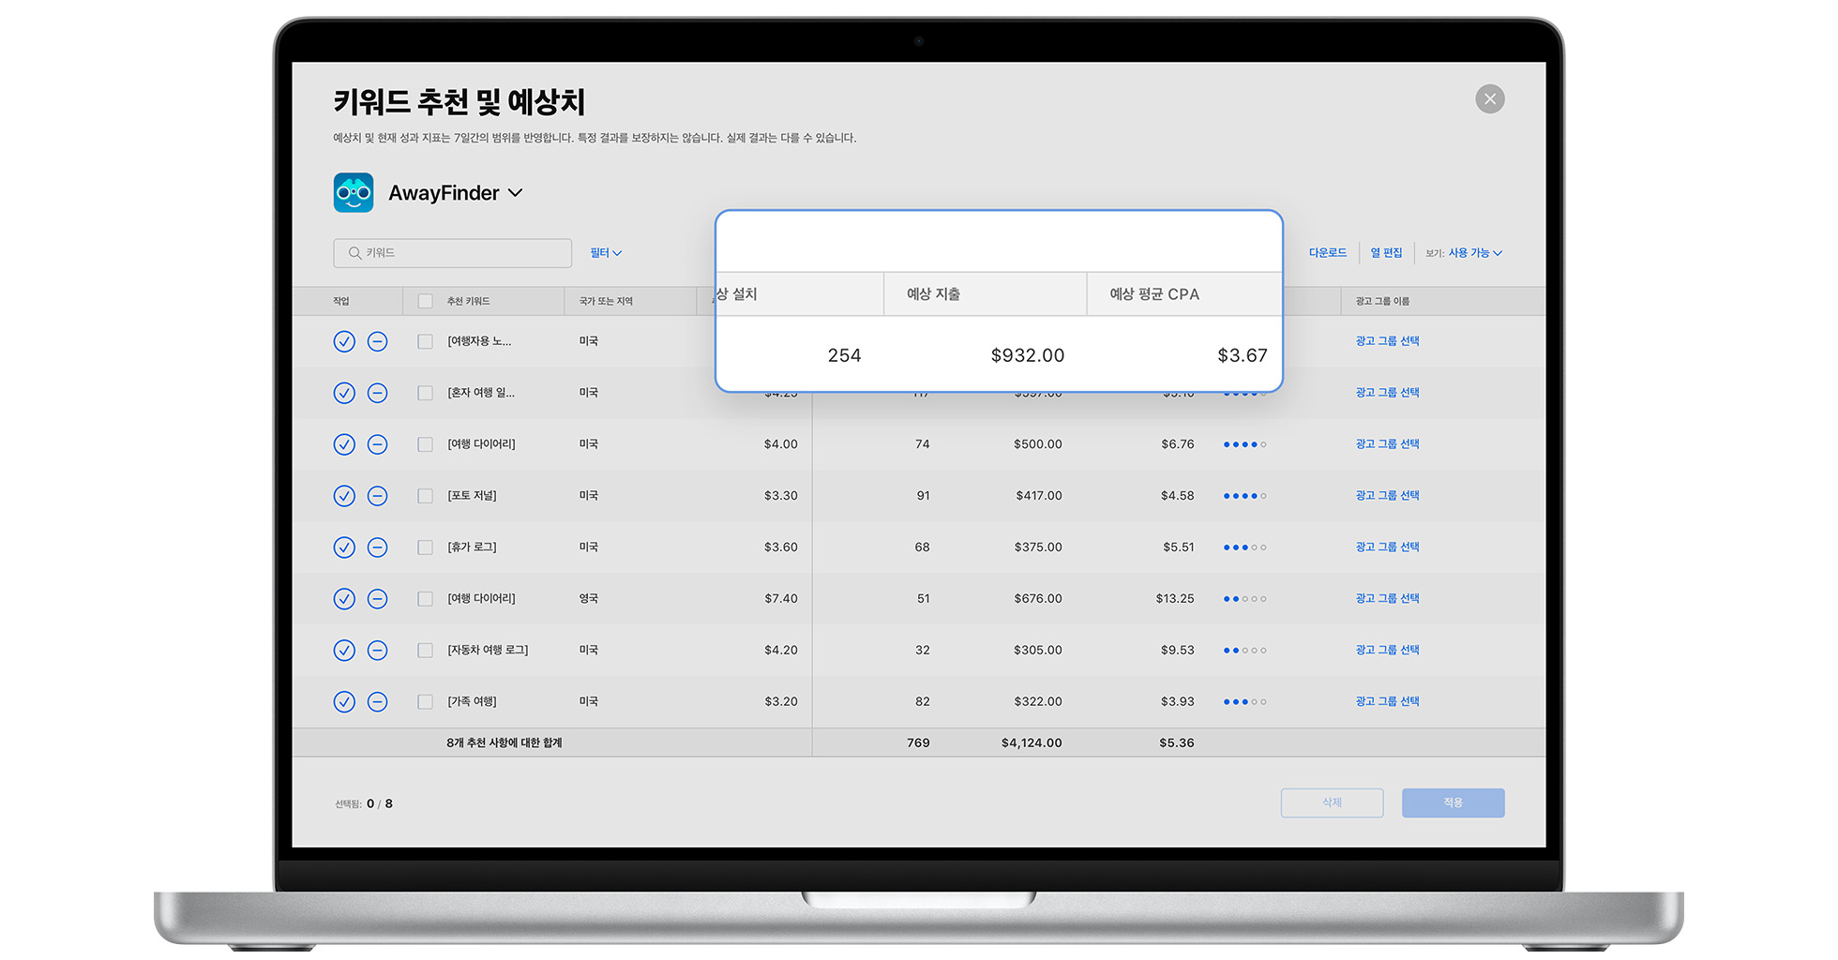Click the 8개 추천 사항에 대한 합계 label
The width and height of the screenshot is (1838, 960).
pyautogui.click(x=505, y=743)
